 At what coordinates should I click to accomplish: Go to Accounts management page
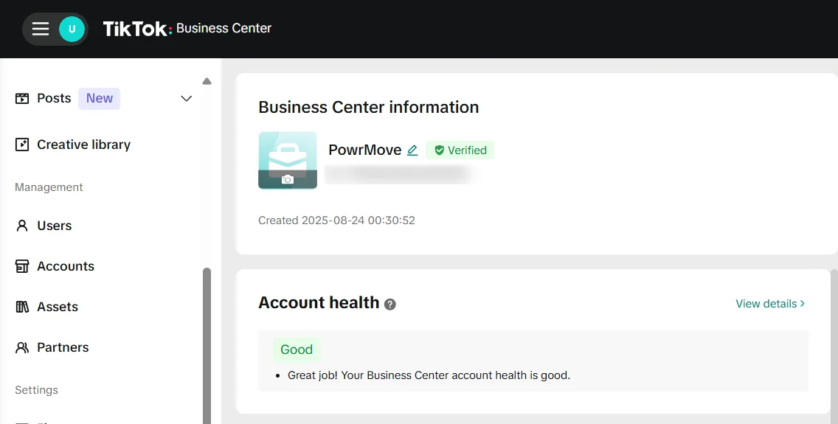tap(65, 266)
